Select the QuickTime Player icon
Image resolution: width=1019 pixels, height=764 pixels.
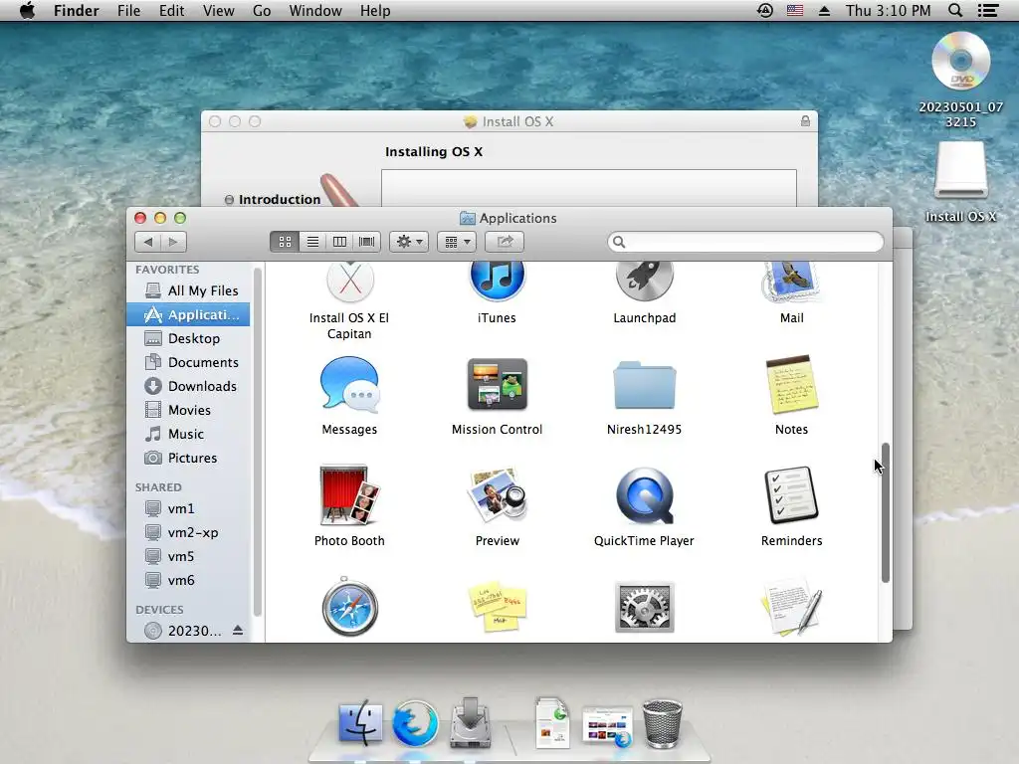pyautogui.click(x=644, y=495)
